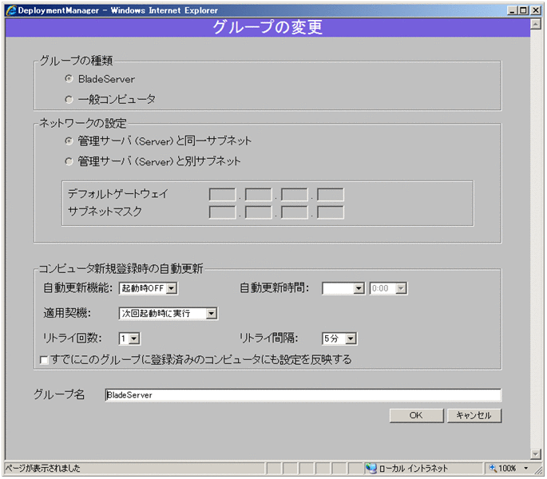Click the scrollbar down arrow
Screen dimensions: 547x479
click(x=536, y=453)
